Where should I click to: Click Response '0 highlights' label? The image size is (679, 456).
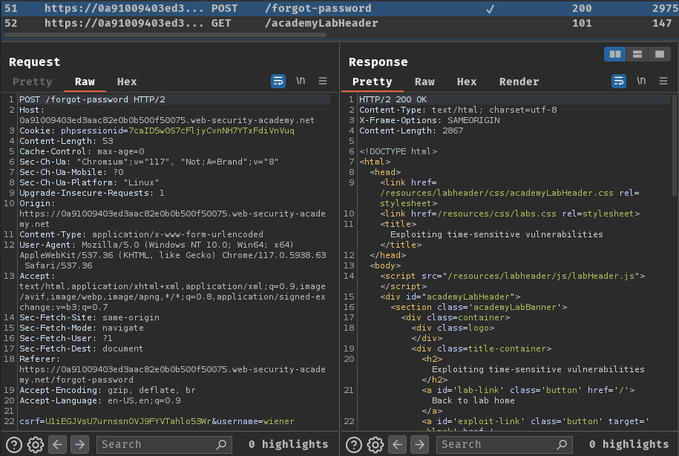629,444
